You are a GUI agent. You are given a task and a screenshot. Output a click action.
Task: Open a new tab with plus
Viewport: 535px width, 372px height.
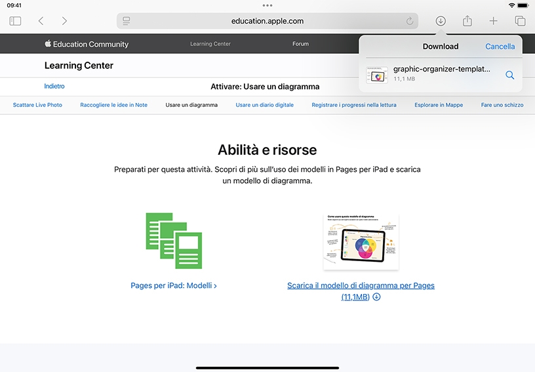(493, 21)
